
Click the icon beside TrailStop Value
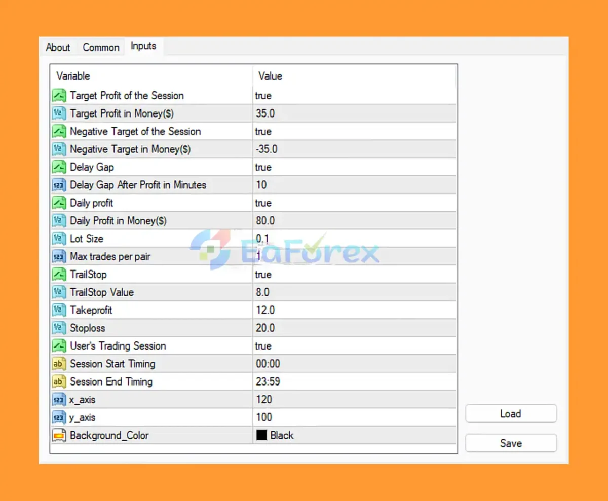(x=59, y=292)
